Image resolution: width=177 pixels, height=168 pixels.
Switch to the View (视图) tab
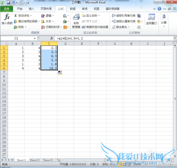[x=96, y=9]
